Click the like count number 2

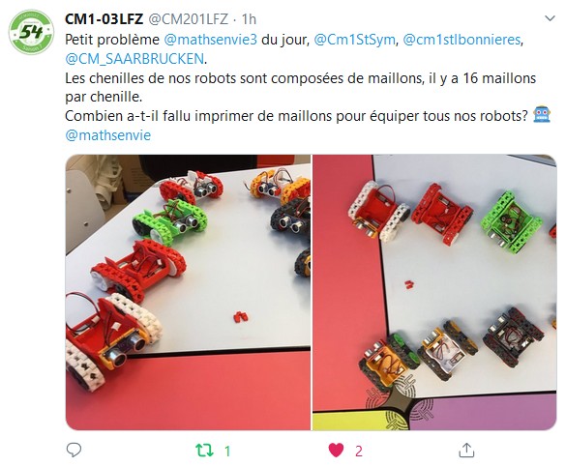point(358,451)
